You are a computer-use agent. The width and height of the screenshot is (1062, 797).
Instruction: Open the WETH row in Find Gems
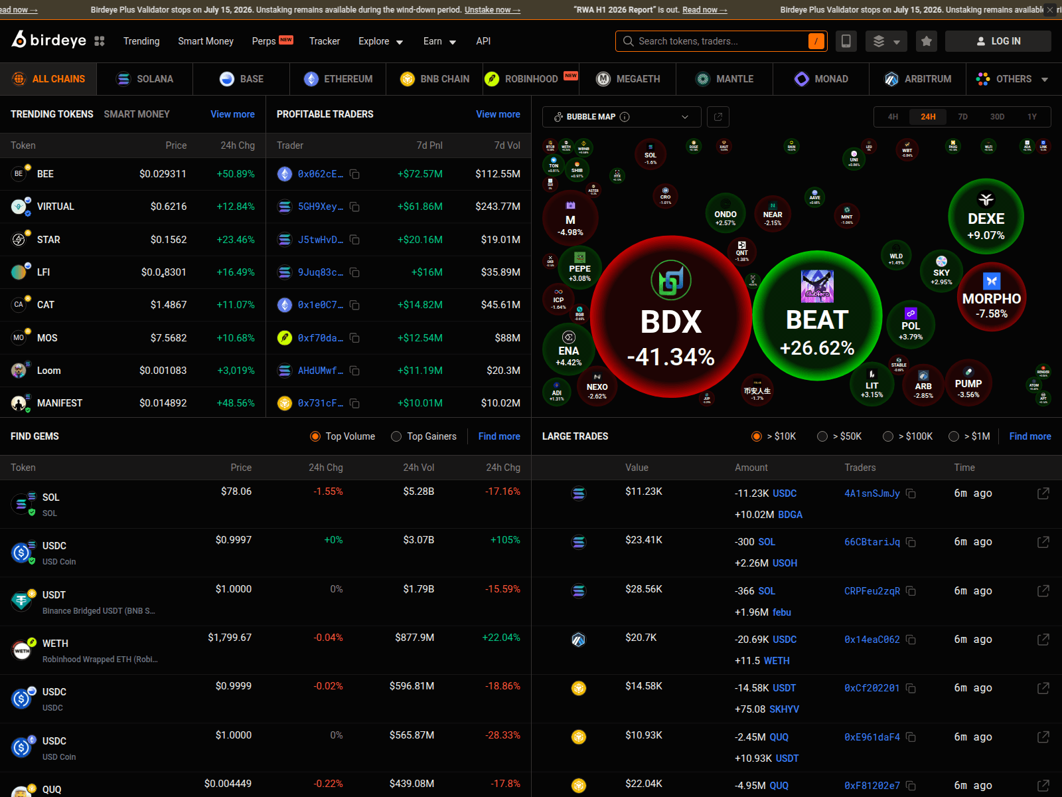coord(265,650)
